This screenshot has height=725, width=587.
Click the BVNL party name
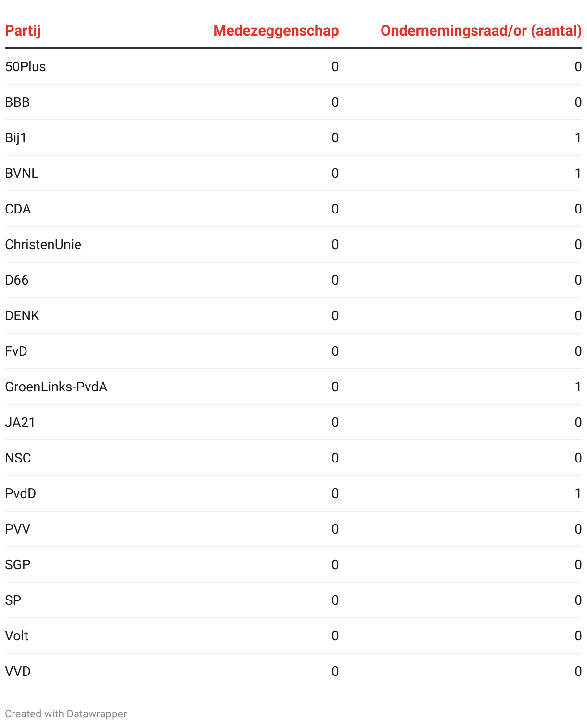tap(22, 173)
